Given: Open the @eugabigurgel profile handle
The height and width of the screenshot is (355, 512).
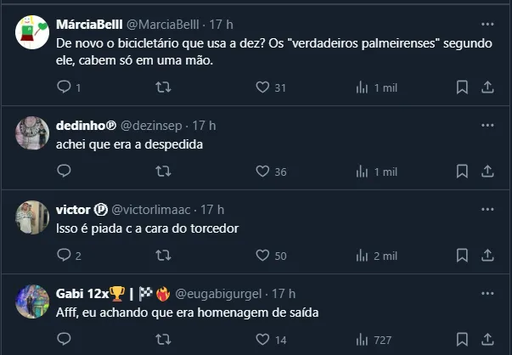Looking at the screenshot, I should pos(221,294).
